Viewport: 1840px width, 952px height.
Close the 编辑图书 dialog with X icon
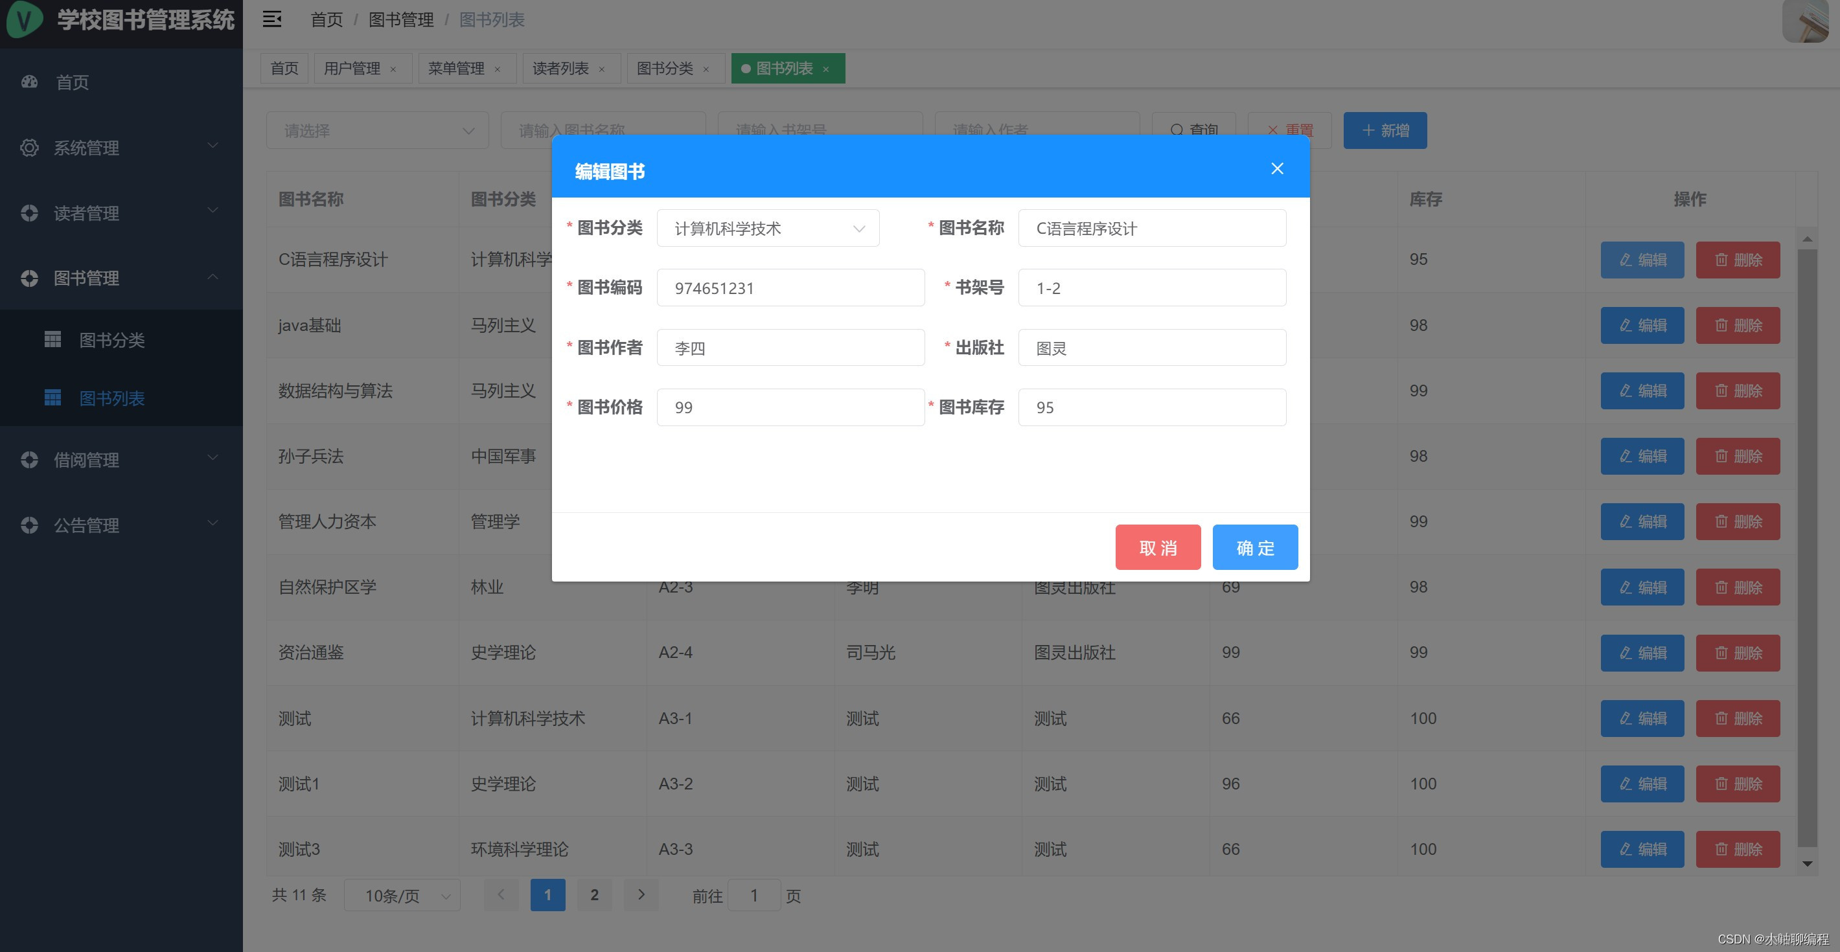click(x=1276, y=168)
